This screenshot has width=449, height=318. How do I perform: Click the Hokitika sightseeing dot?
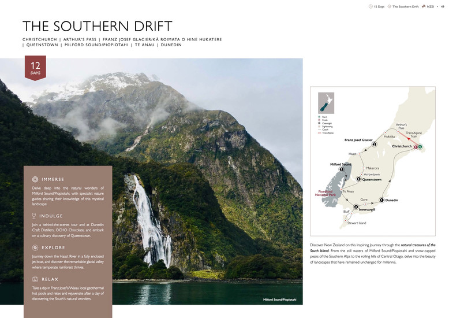pos(385,132)
